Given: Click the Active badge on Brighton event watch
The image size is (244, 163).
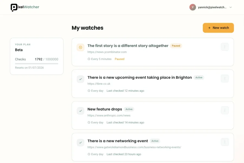Looking at the screenshot, I should coord(199,78).
